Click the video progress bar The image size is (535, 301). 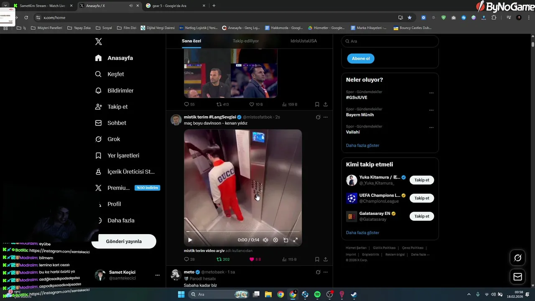[243, 232]
